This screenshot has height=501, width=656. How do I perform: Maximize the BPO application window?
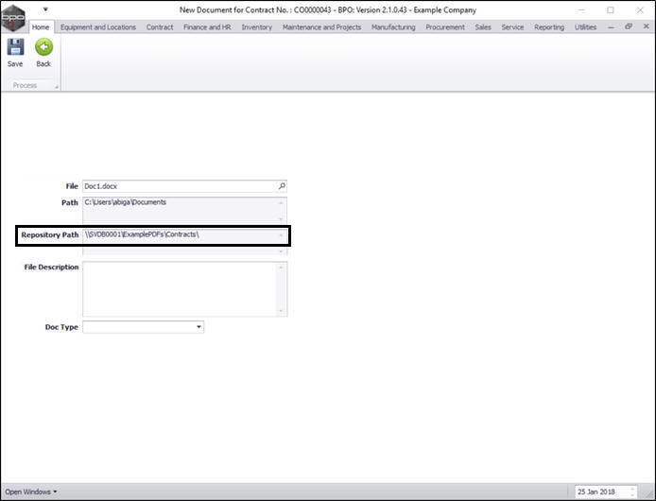(611, 10)
